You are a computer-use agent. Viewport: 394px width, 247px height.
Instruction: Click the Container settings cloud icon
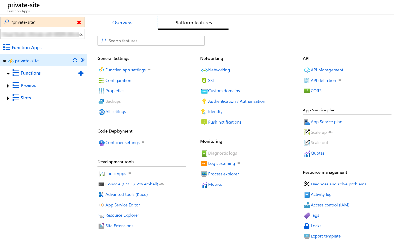click(101, 143)
